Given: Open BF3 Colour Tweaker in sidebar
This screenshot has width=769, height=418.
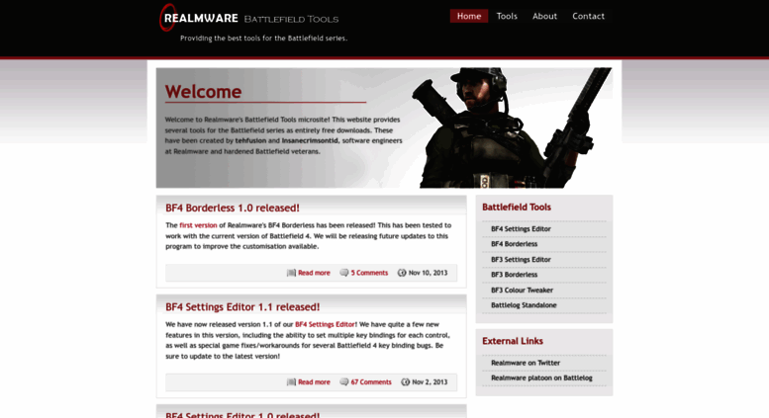Looking at the screenshot, I should pos(522,291).
